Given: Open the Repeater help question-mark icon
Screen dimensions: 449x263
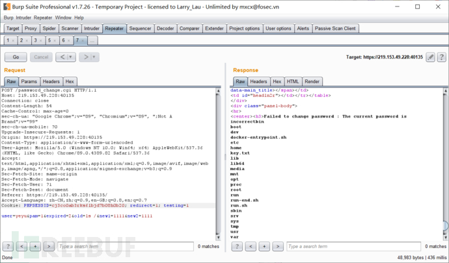Looking at the screenshot, I should click(442, 57).
